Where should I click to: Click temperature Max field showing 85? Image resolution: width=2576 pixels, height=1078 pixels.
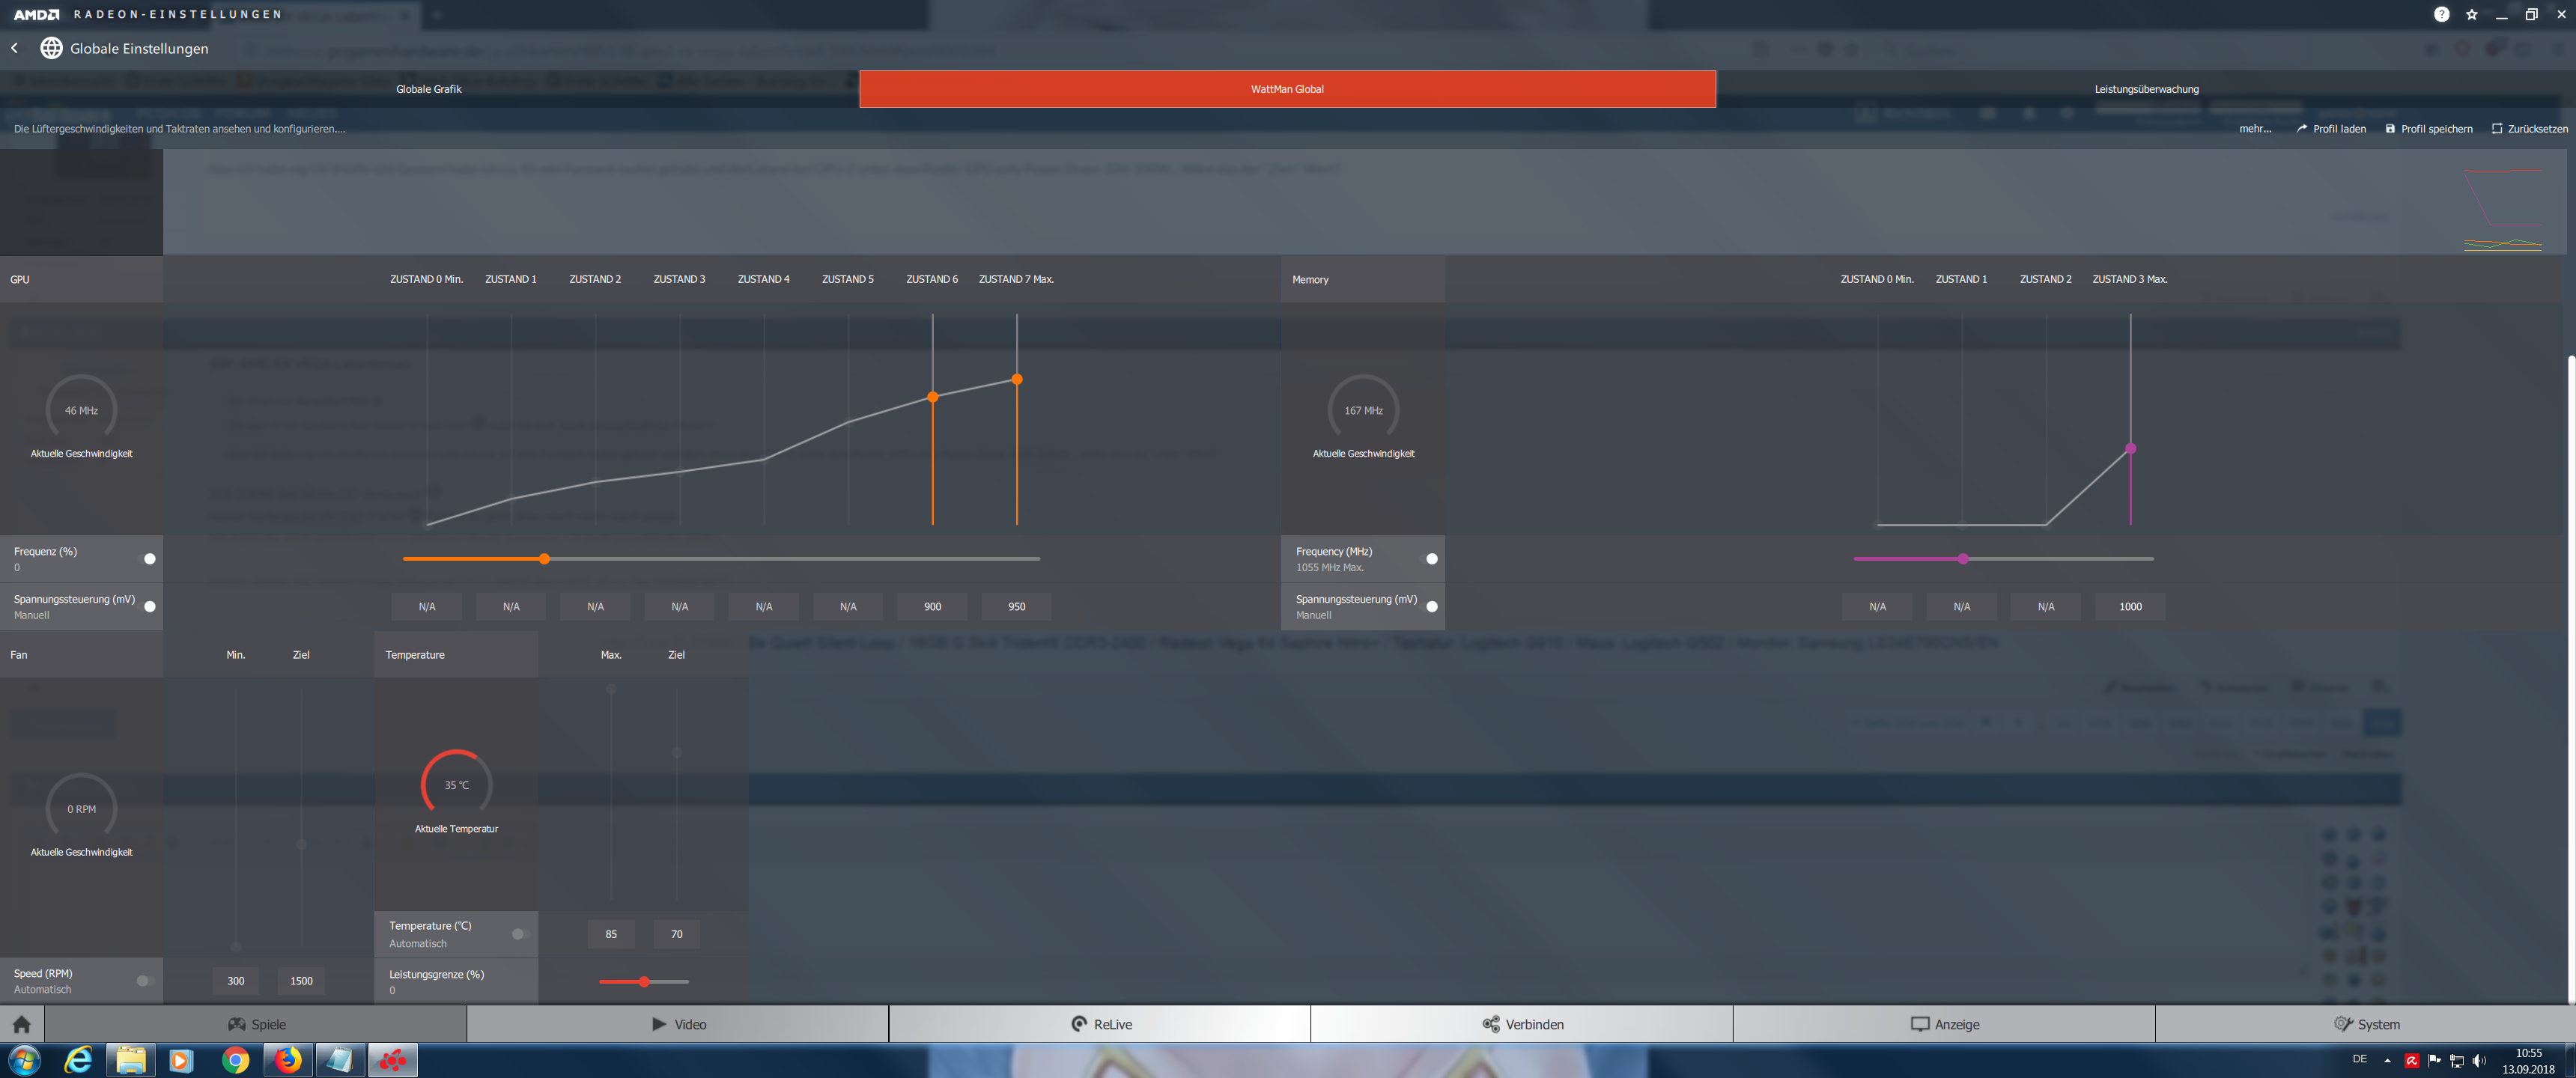click(611, 934)
